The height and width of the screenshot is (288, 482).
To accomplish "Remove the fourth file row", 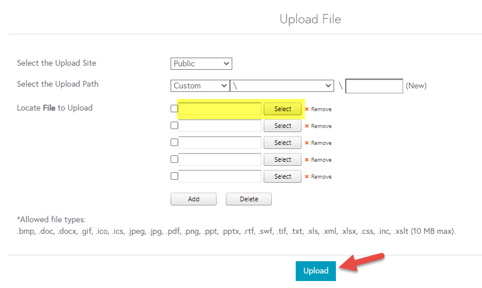I will (x=307, y=160).
